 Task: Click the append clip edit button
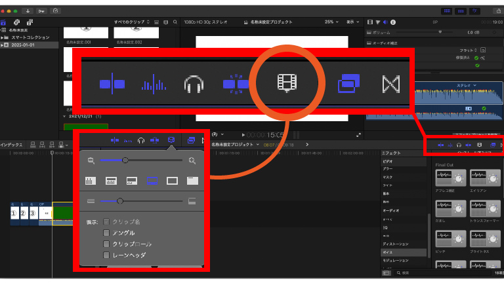52,145
